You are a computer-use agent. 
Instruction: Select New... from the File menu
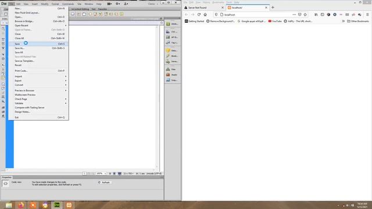point(39,8)
